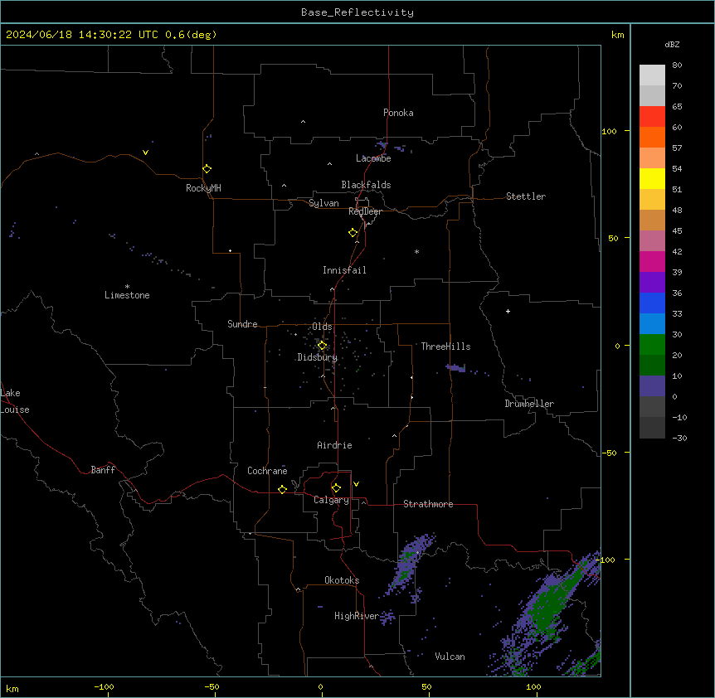Click the 45 value in the dBZ legend
Screen dimensions: 715x698
click(x=677, y=231)
